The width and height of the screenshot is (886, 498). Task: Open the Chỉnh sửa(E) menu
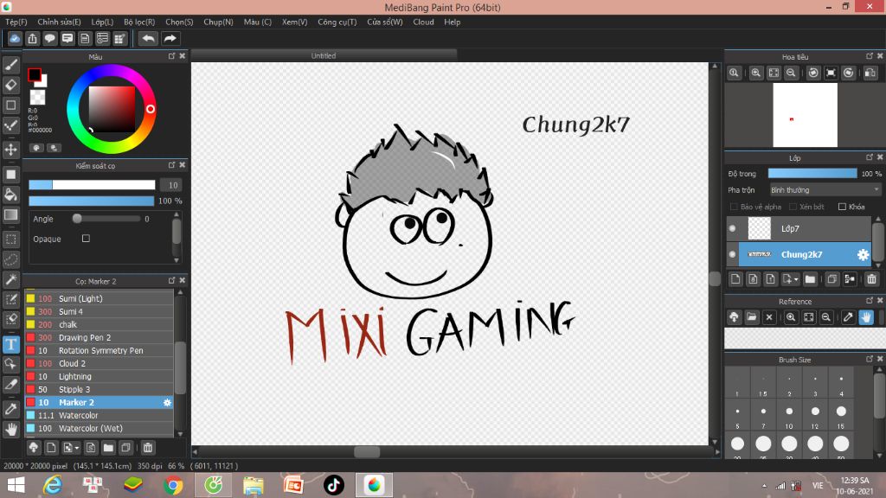59,22
